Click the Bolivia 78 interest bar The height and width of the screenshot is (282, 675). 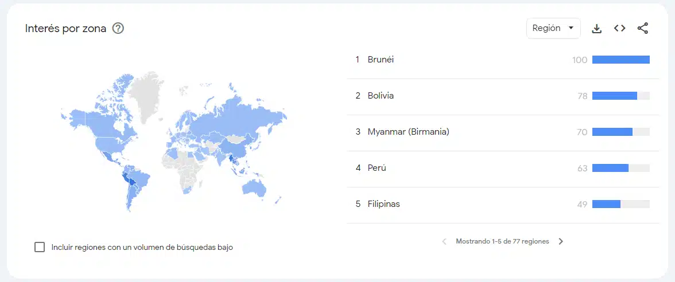coord(615,96)
